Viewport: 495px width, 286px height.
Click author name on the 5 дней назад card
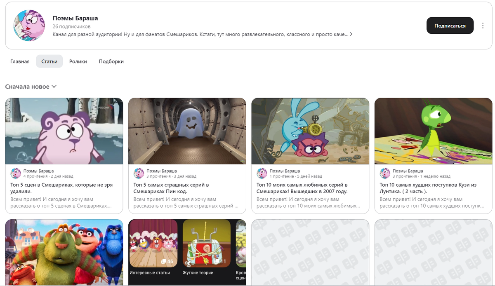[285, 171]
